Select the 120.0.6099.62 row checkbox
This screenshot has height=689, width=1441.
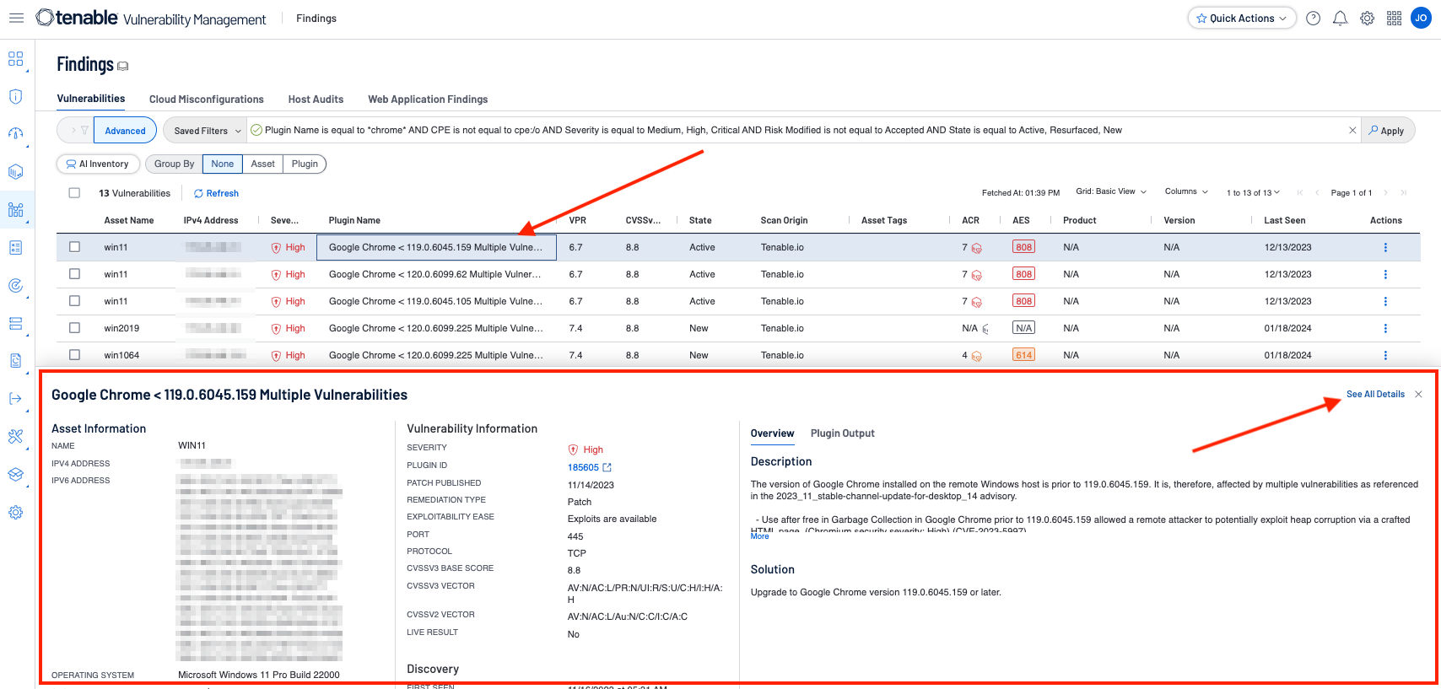(x=74, y=274)
